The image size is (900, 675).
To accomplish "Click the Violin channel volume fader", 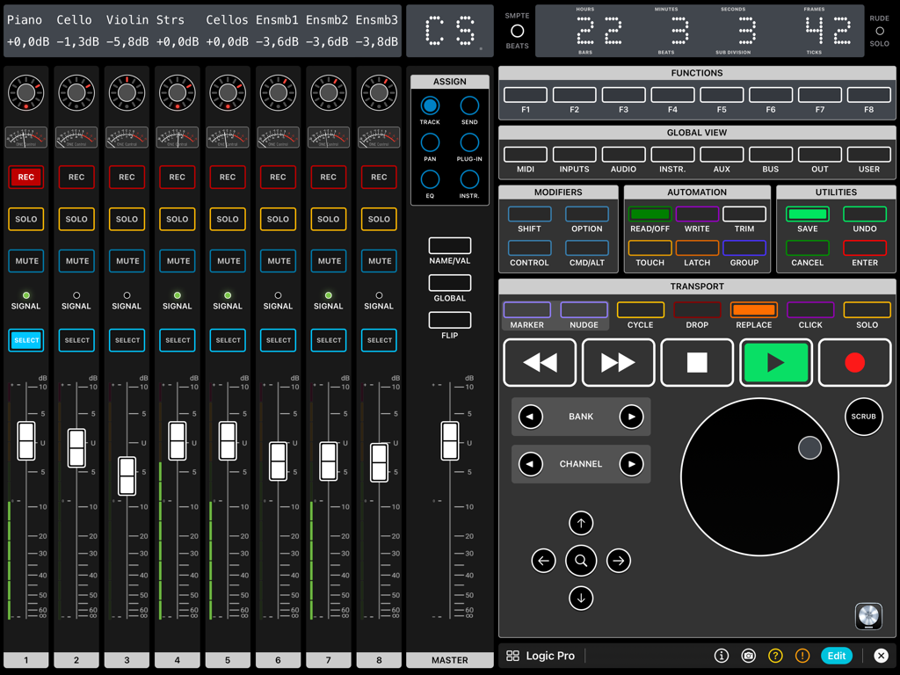I will tap(127, 475).
